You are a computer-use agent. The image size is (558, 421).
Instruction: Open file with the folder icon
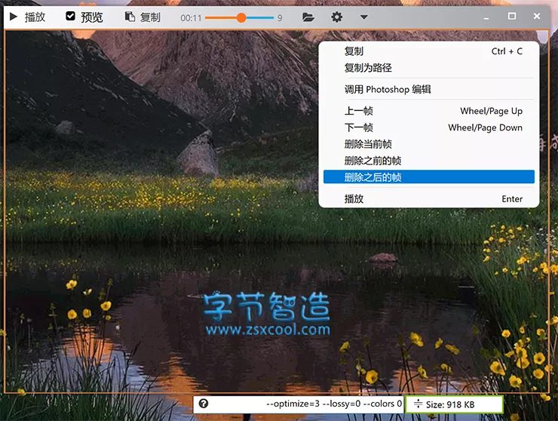point(308,17)
